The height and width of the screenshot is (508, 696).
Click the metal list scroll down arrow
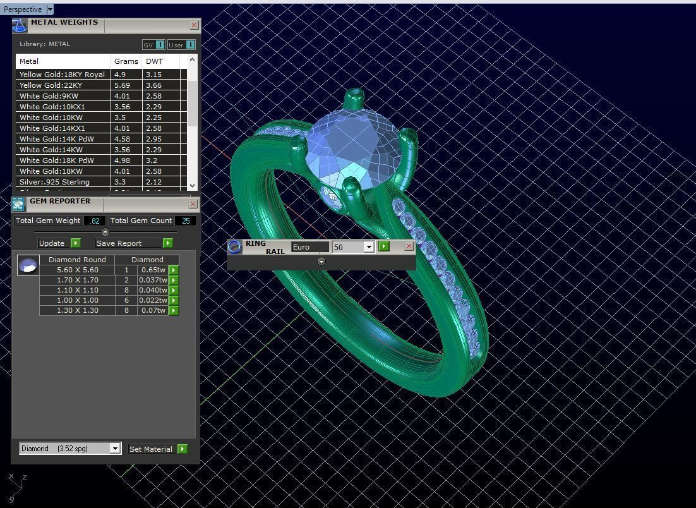192,186
